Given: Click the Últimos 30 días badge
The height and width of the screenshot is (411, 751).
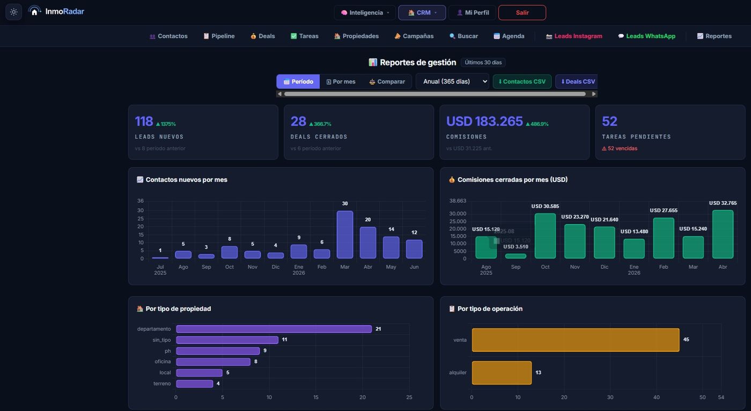Looking at the screenshot, I should [483, 62].
